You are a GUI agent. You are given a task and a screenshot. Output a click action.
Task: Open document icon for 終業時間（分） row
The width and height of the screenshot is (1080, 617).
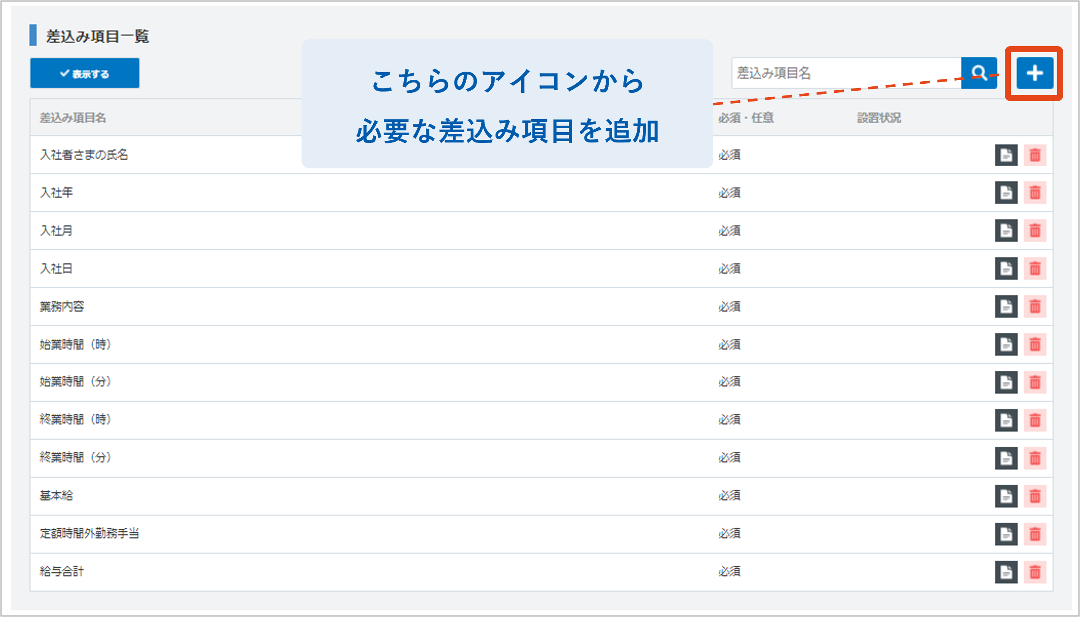tap(1006, 458)
